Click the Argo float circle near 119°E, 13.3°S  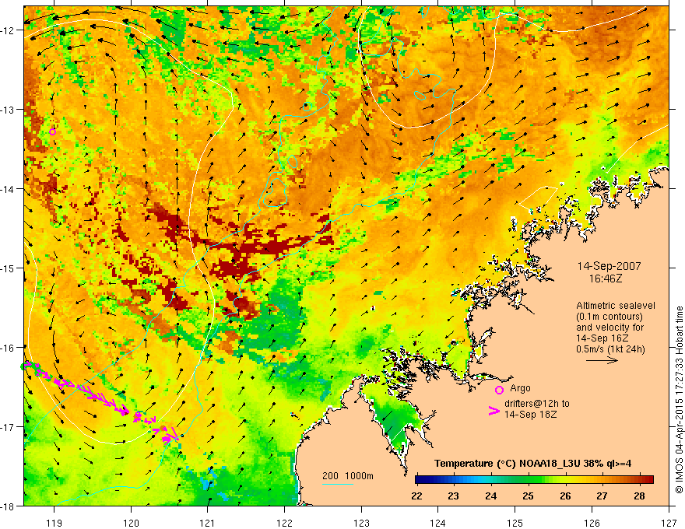click(52, 131)
